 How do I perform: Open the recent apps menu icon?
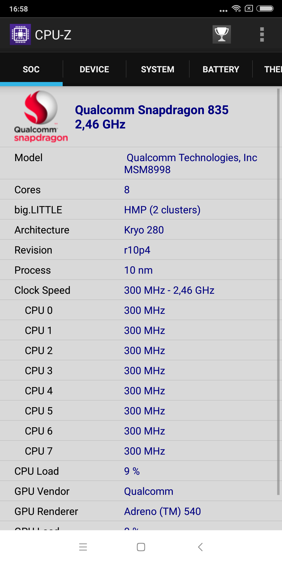tap(83, 547)
